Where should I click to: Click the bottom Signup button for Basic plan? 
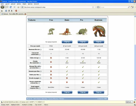[67, 92]
